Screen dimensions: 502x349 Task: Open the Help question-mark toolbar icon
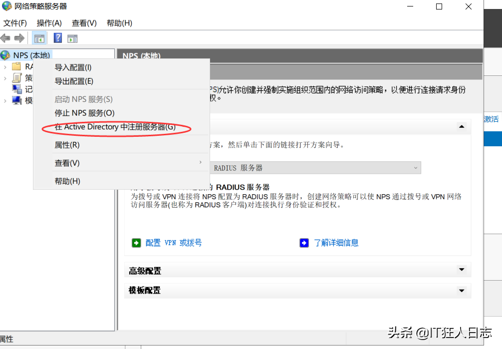point(57,38)
